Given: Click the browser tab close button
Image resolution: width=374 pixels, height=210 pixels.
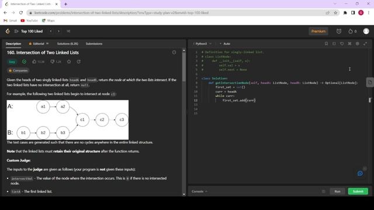Looking at the screenshot, I should [57, 4].
